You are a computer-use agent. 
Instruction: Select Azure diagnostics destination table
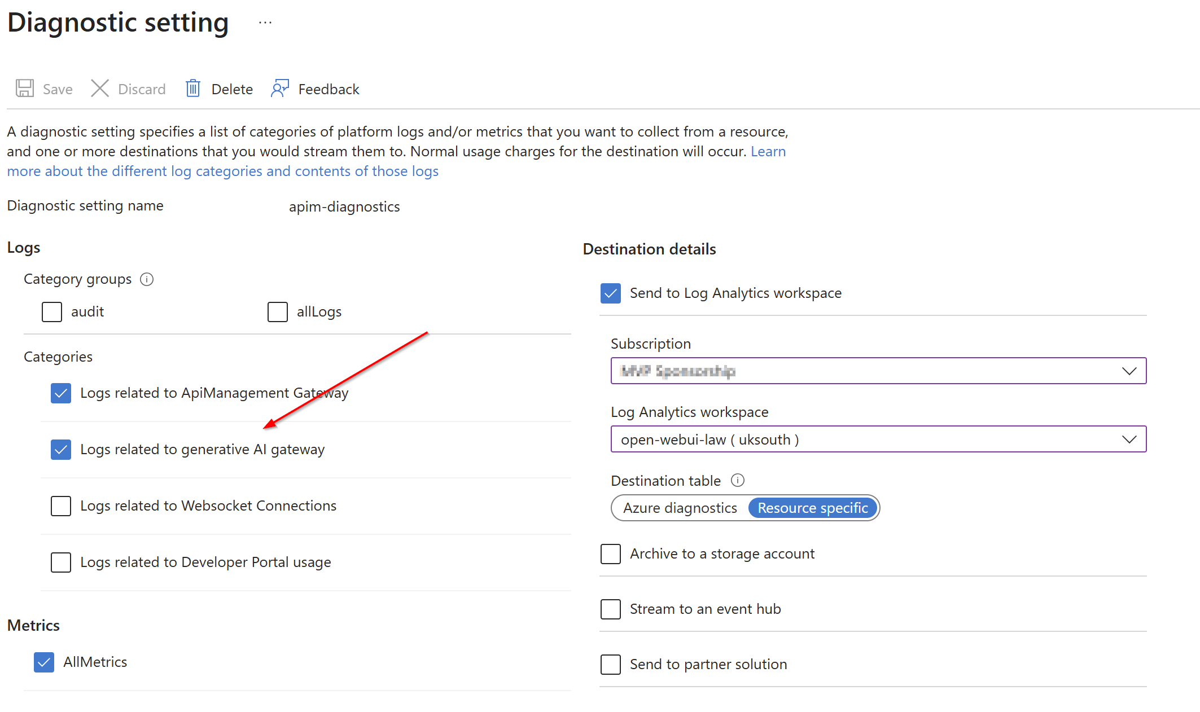click(680, 508)
